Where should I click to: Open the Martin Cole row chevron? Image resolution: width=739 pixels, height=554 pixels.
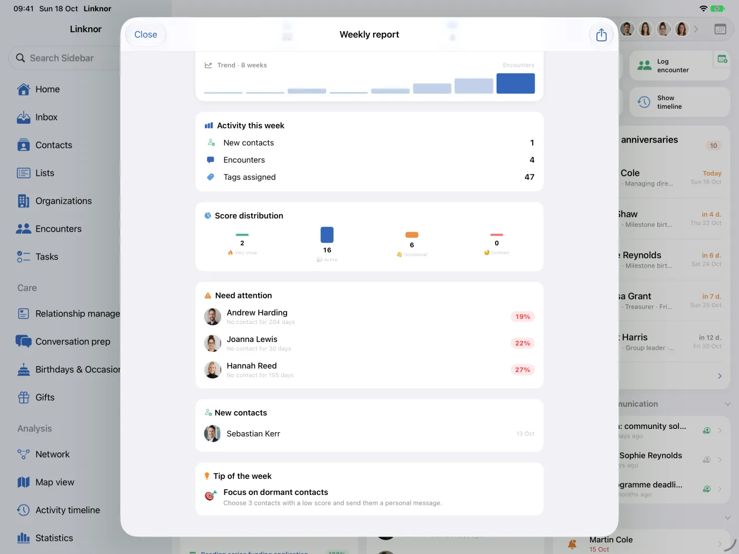720,544
